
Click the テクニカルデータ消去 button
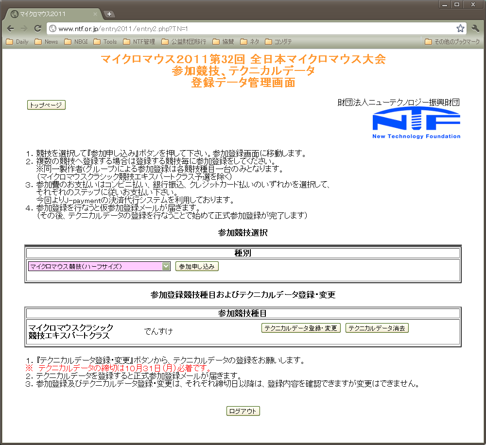pos(377,328)
